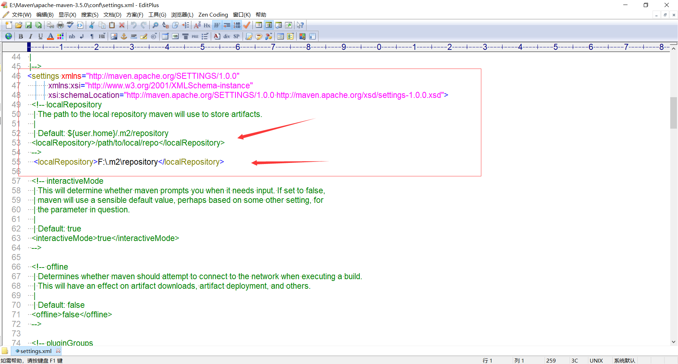Viewport: 678px width, 364px height.
Task: Click the PRE preformatted tag icon
Action: [x=195, y=36]
